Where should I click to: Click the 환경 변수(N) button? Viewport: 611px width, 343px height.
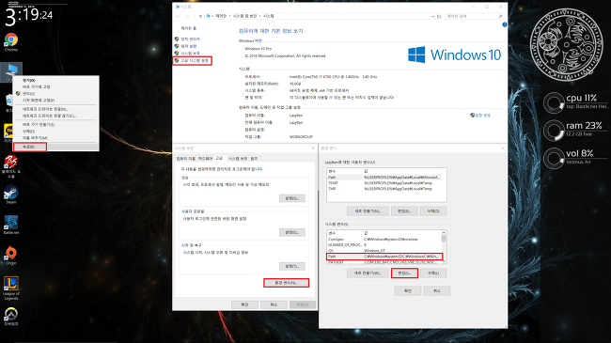(286, 283)
